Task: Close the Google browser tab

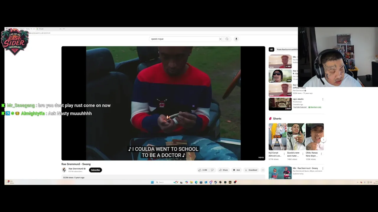Action: click(x=60, y=29)
